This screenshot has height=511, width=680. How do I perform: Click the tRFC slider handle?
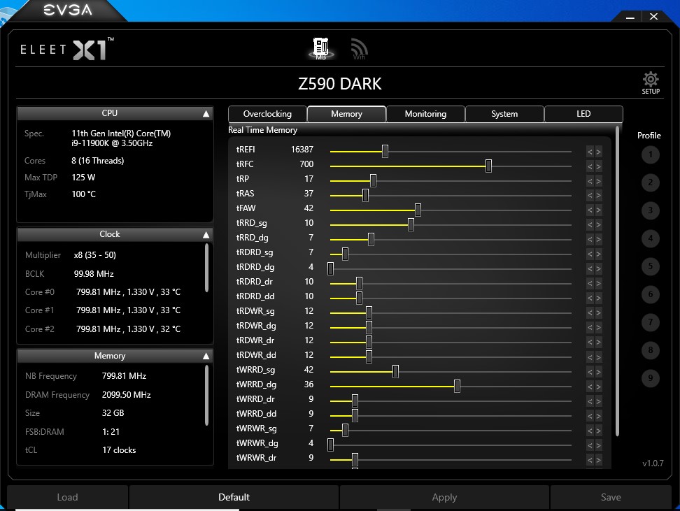point(489,166)
